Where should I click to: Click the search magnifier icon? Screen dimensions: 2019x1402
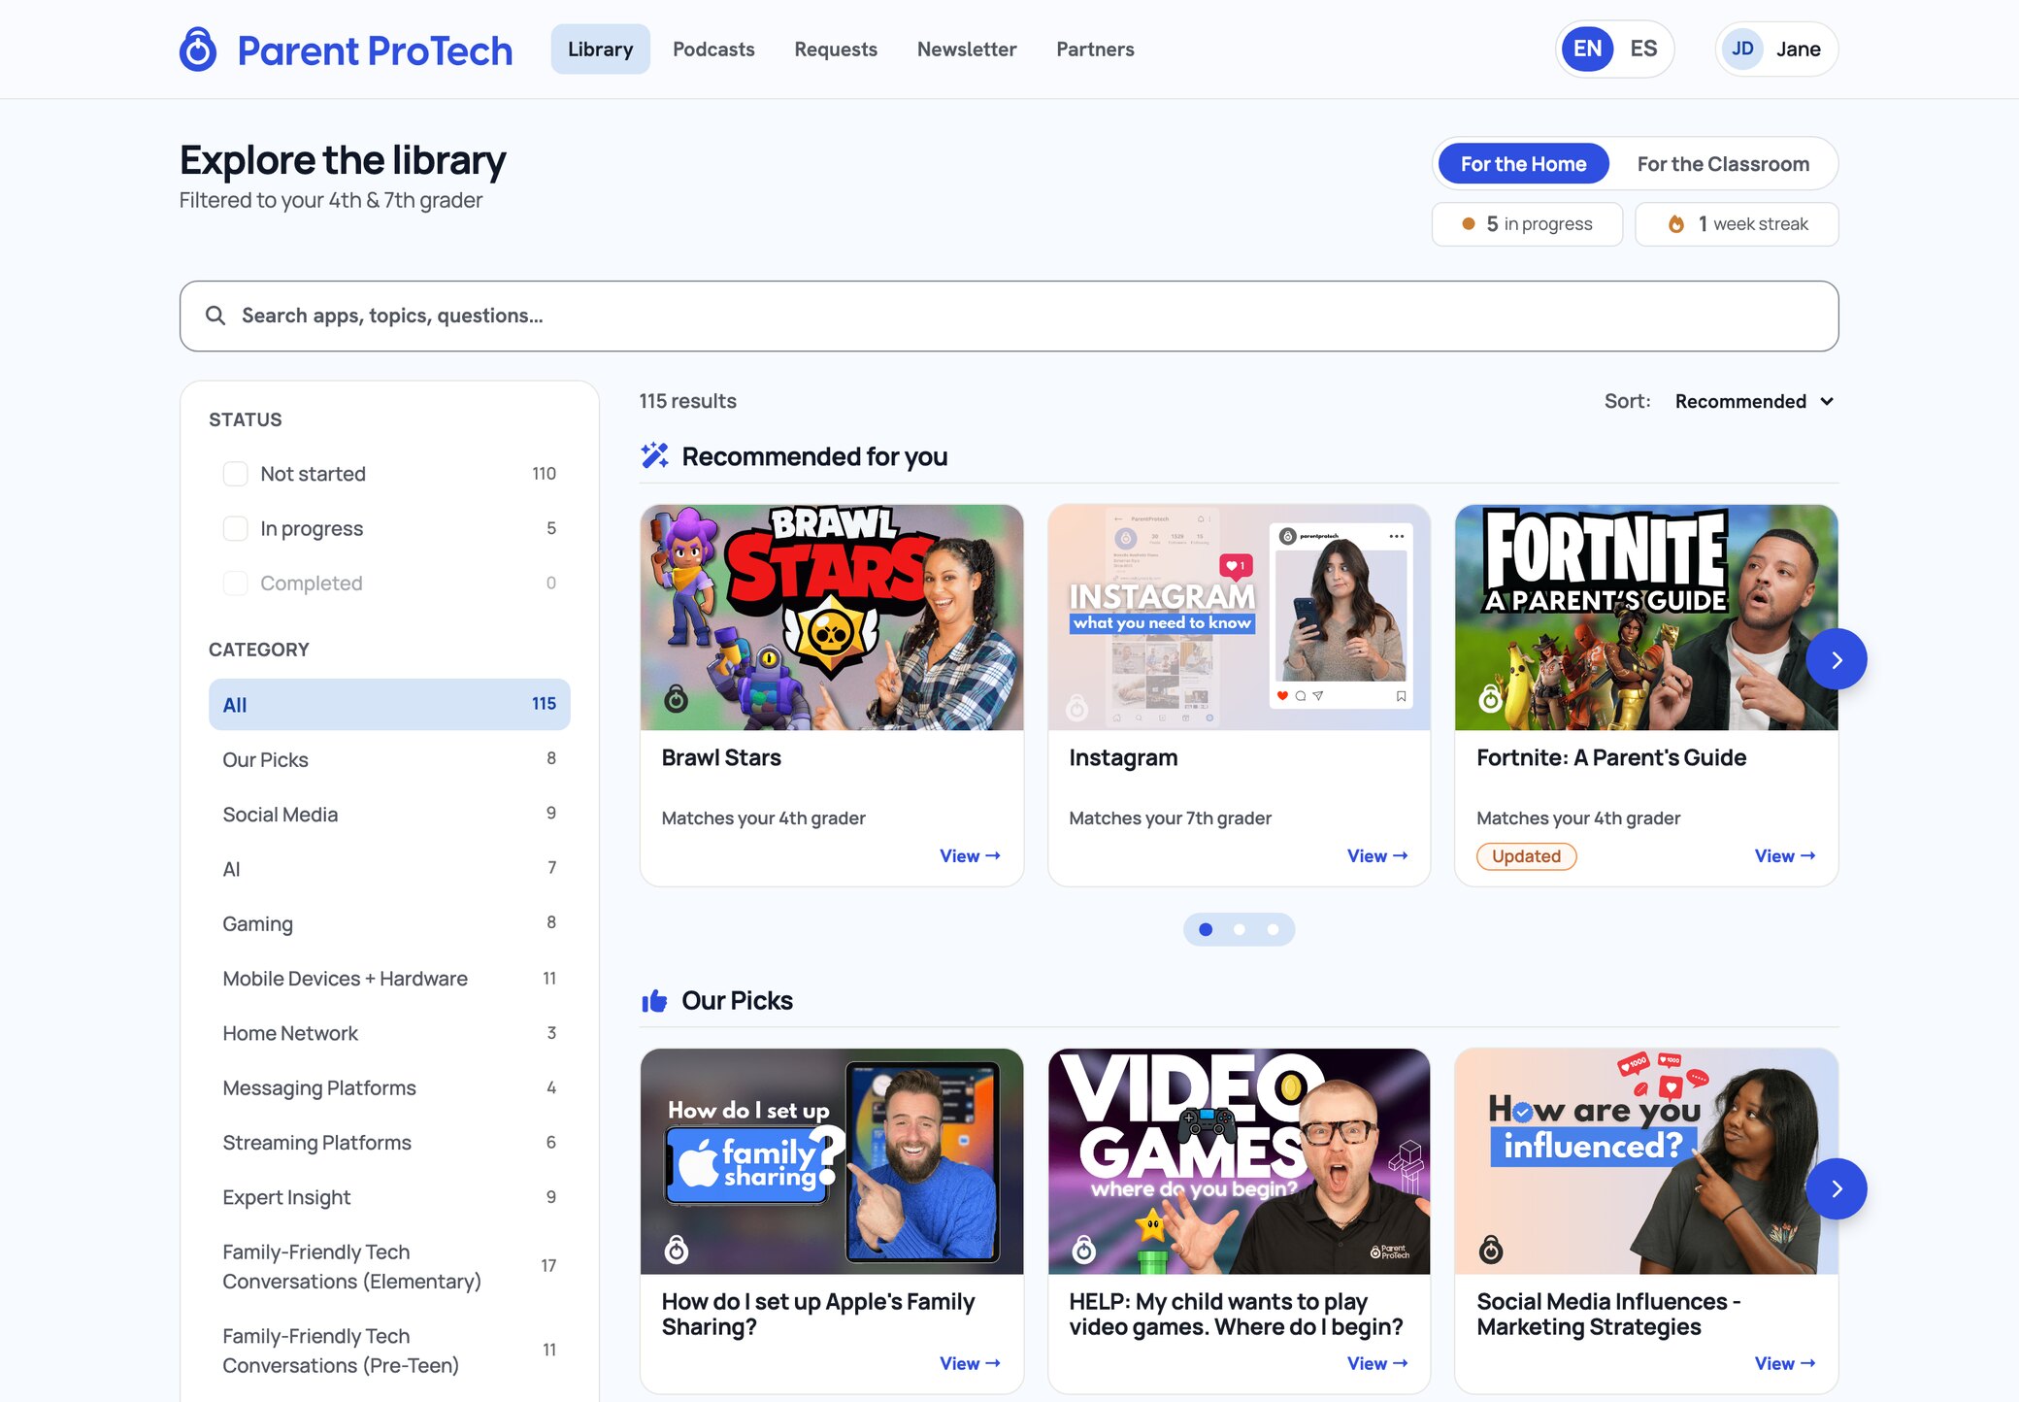(x=215, y=316)
